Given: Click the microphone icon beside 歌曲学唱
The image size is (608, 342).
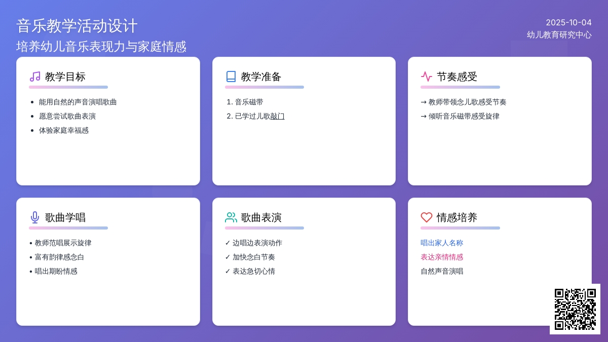Looking at the screenshot, I should [x=35, y=217].
